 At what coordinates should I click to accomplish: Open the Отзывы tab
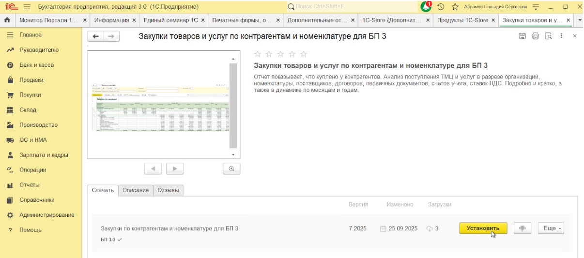(168, 190)
